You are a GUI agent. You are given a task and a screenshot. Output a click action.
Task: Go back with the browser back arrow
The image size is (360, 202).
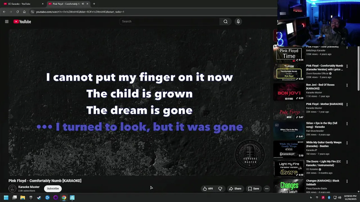[4, 12]
